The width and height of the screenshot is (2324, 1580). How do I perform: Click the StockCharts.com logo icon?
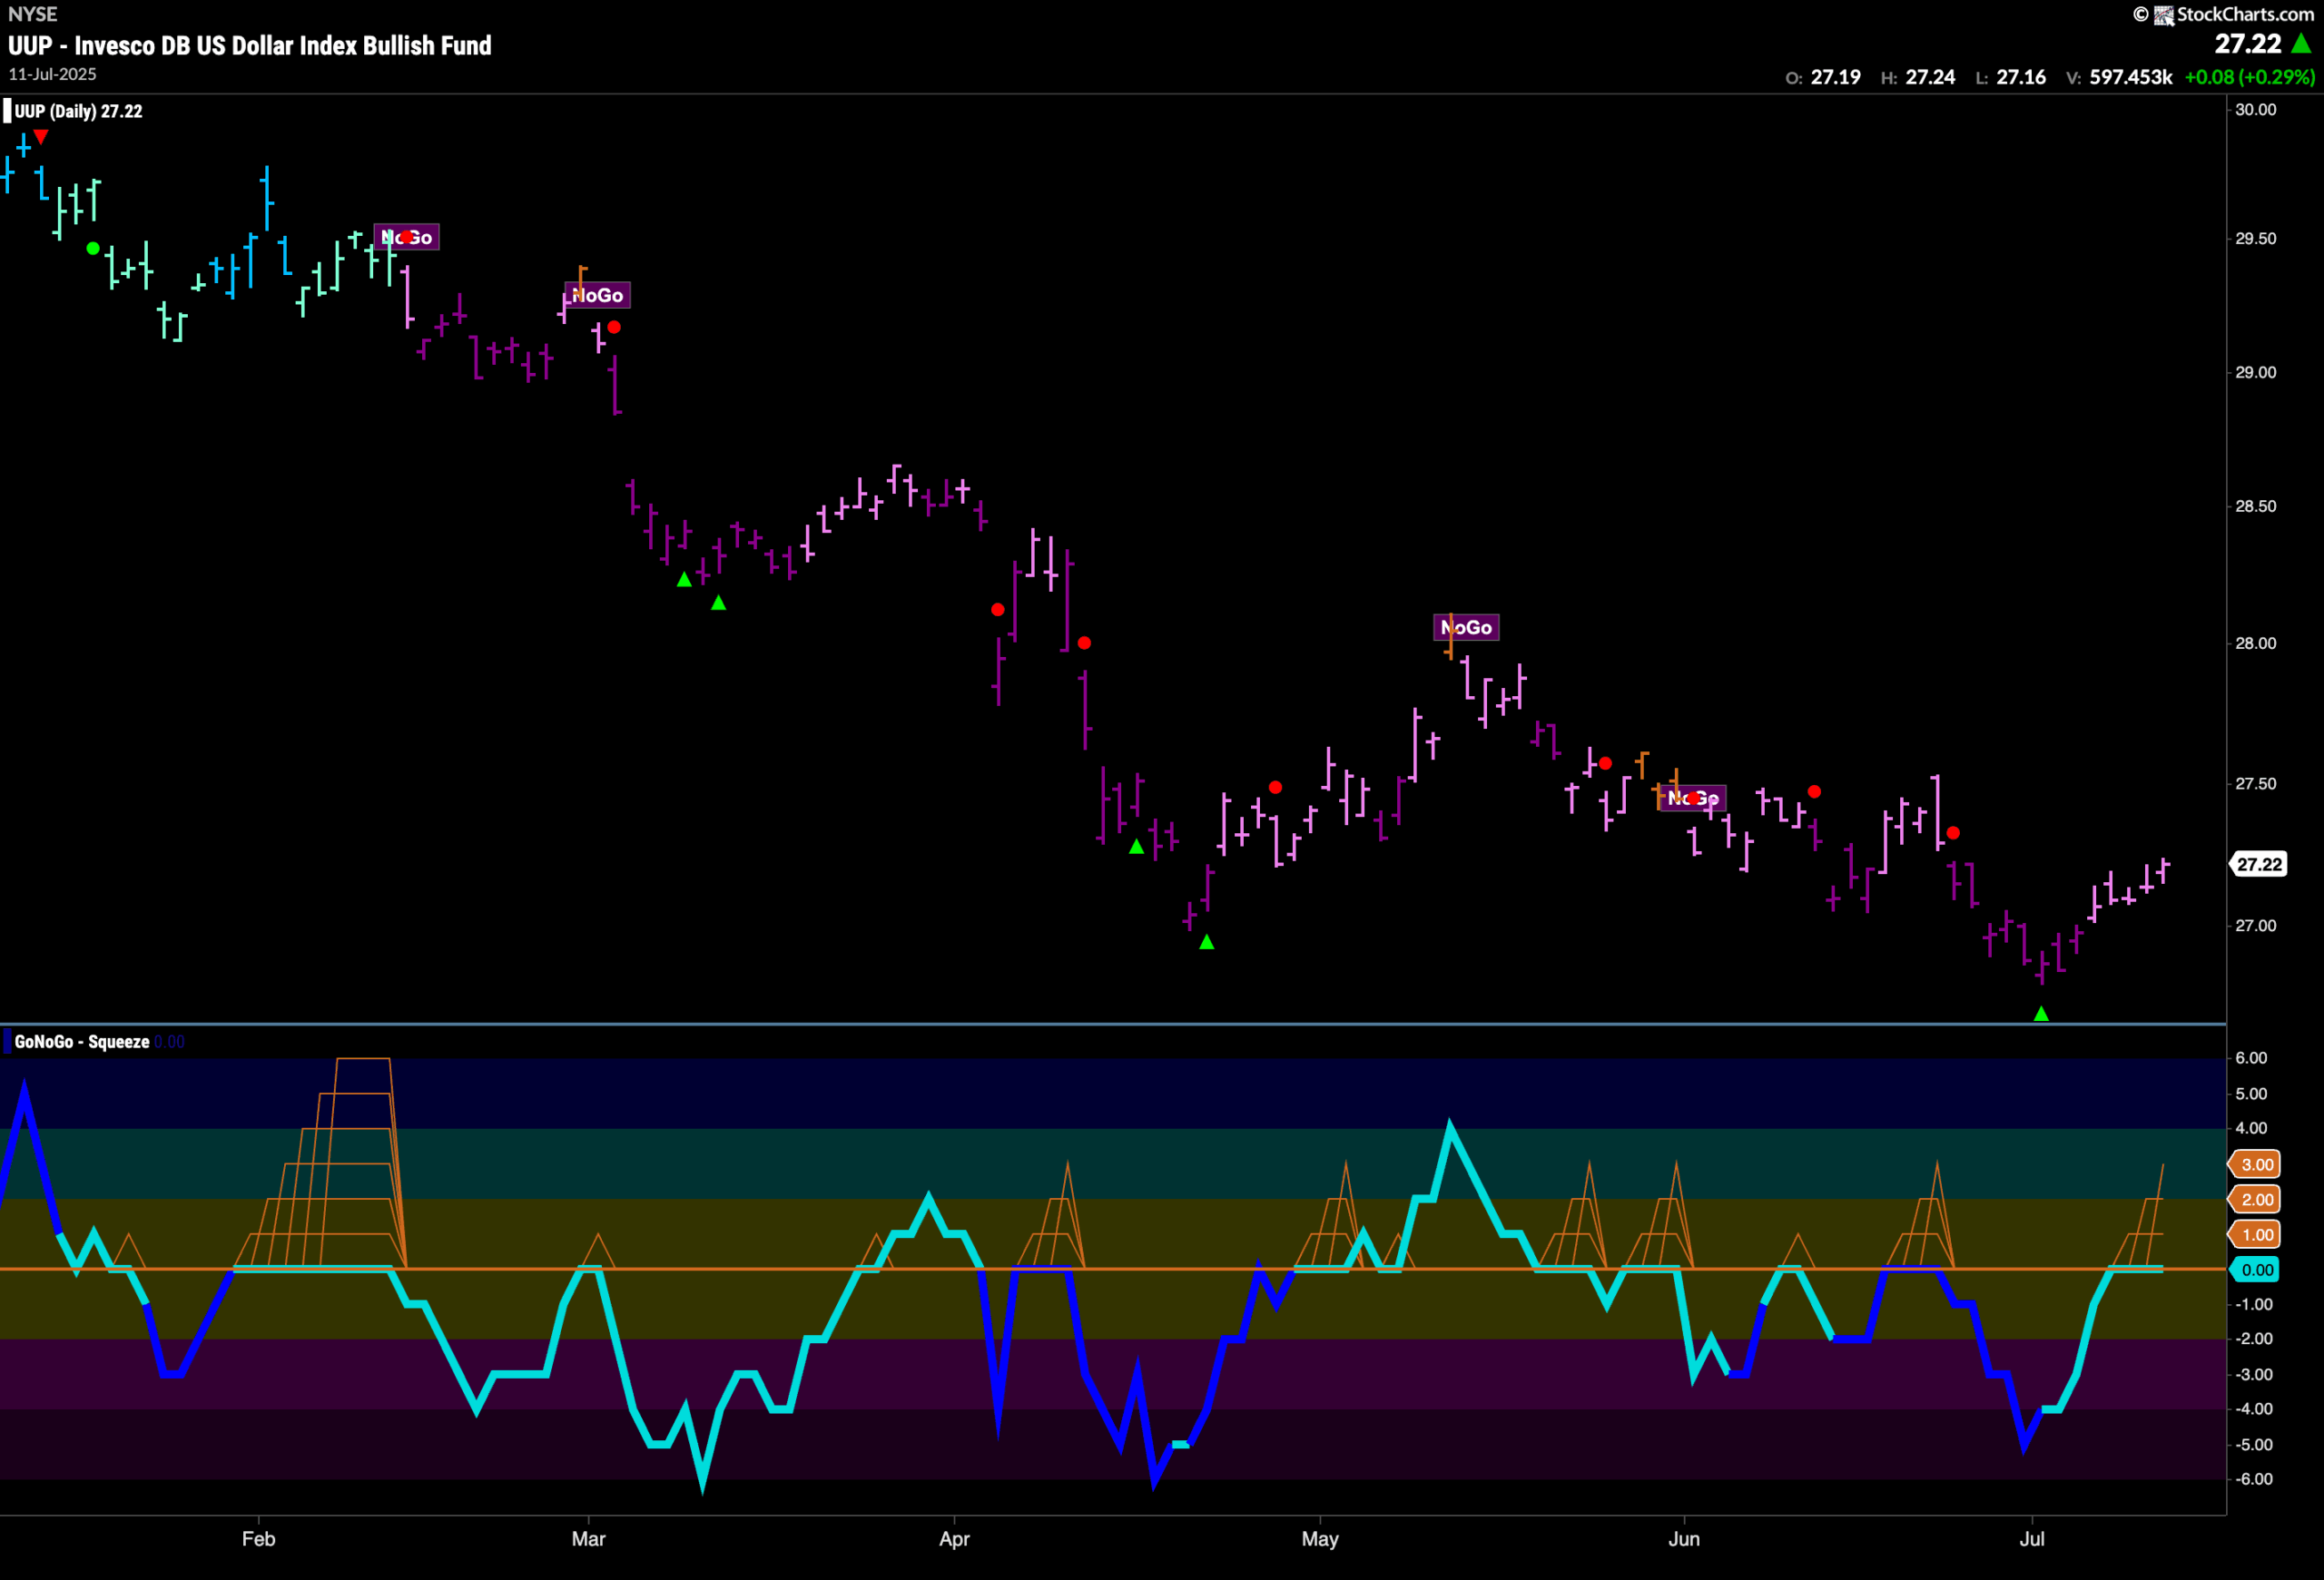point(2162,14)
